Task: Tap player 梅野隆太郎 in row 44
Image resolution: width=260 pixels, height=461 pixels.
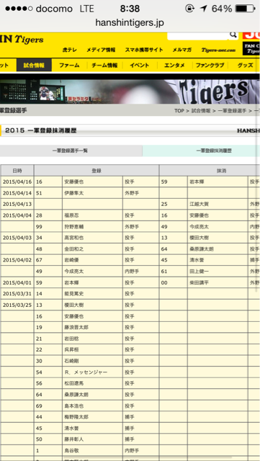Action: pyautogui.click(x=76, y=417)
